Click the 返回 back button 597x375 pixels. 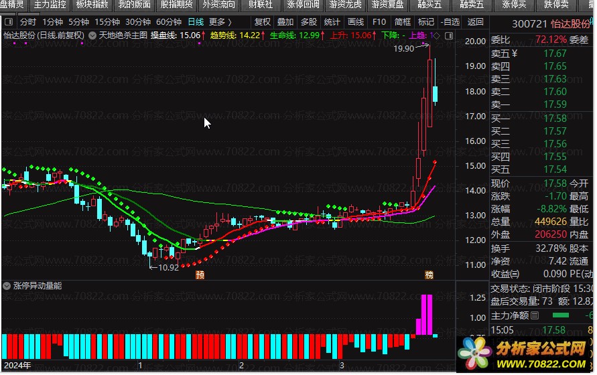point(475,22)
